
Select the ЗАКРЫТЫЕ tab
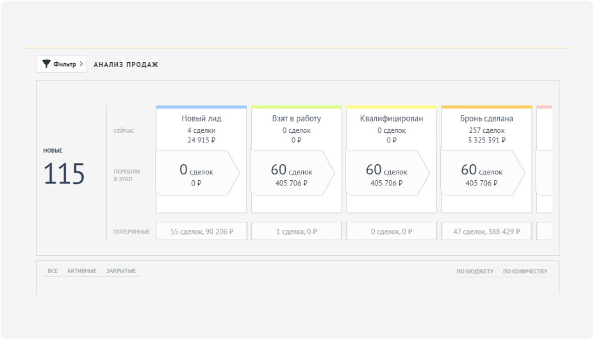coord(121,271)
